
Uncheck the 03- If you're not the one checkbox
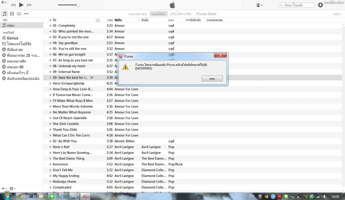click(x=50, y=37)
